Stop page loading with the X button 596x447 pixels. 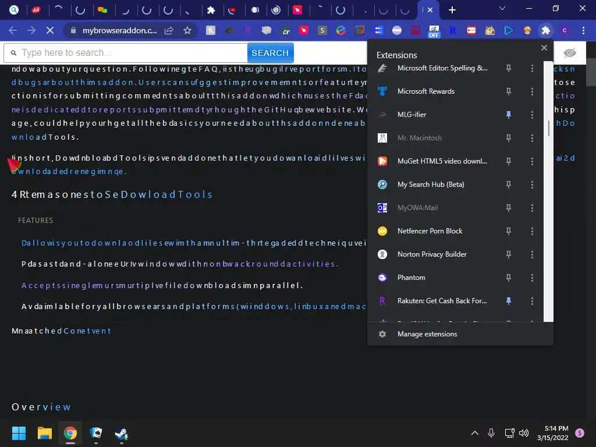coord(50,30)
